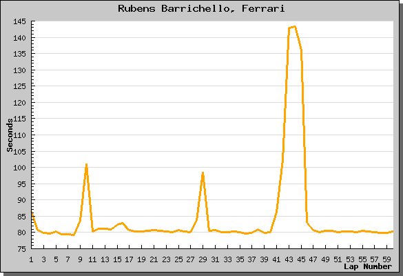Click lap 59 on the x-axis
The image size is (403, 276).
(386, 259)
